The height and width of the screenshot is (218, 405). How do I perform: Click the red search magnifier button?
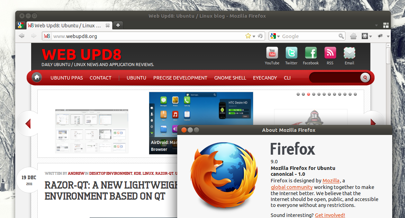point(365,78)
